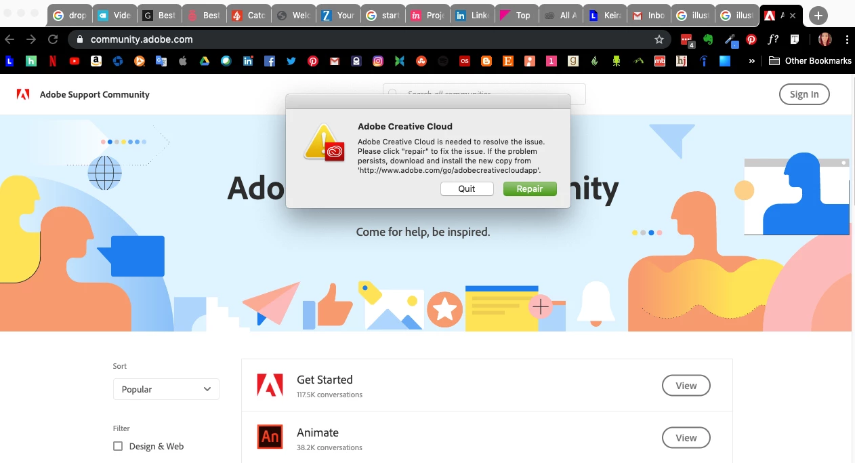Screen dimensions: 855x463
Task: Open the Get Started community title
Action: (x=325, y=380)
